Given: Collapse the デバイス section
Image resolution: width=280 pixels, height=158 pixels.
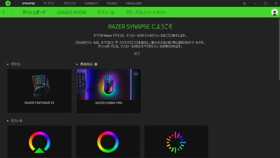Looking at the screenshot, I should point(8,64).
